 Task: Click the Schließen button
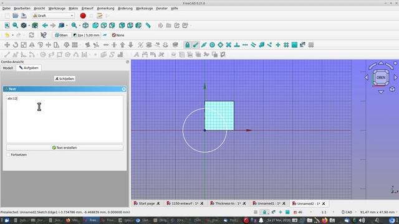coord(65,79)
